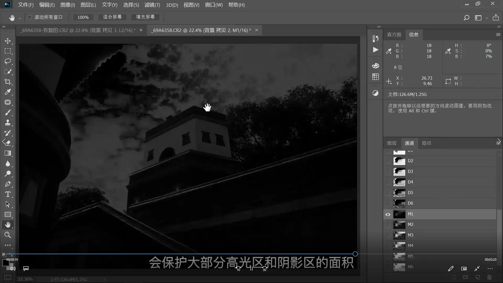Select the Lasso tool
The width and height of the screenshot is (503, 283).
pos(8,62)
